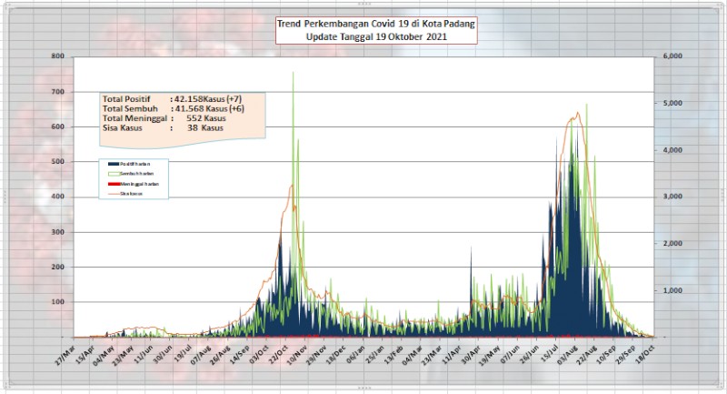The image size is (727, 394).
Task: Click the '03/Oct' date axis label
Action: pyautogui.click(x=259, y=355)
